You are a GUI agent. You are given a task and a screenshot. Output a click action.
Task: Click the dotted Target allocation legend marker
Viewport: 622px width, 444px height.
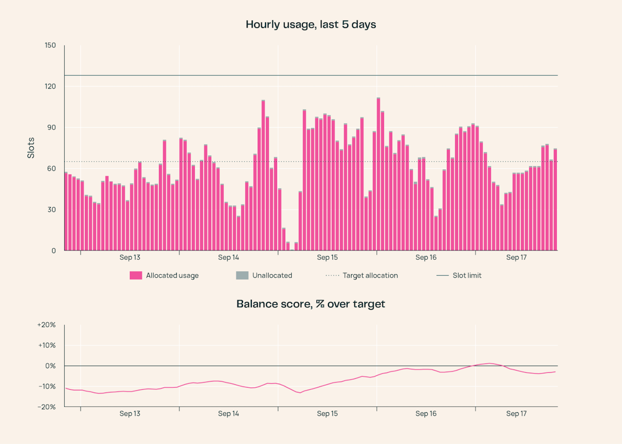[332, 276]
